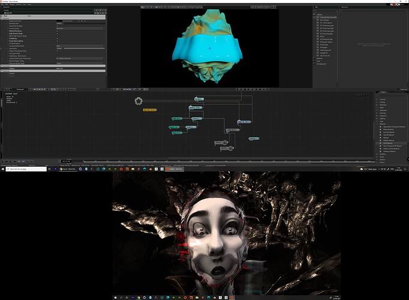409x300 pixels.
Task: Open the Help menu
Action: (29, 4)
